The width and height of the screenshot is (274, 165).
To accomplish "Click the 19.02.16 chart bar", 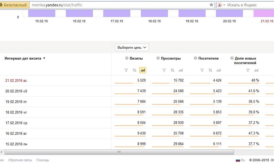I will pyautogui.click(x=192, y=13).
